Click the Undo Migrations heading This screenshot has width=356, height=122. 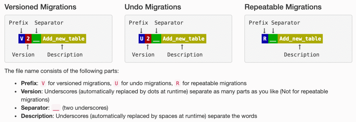click(x=153, y=7)
